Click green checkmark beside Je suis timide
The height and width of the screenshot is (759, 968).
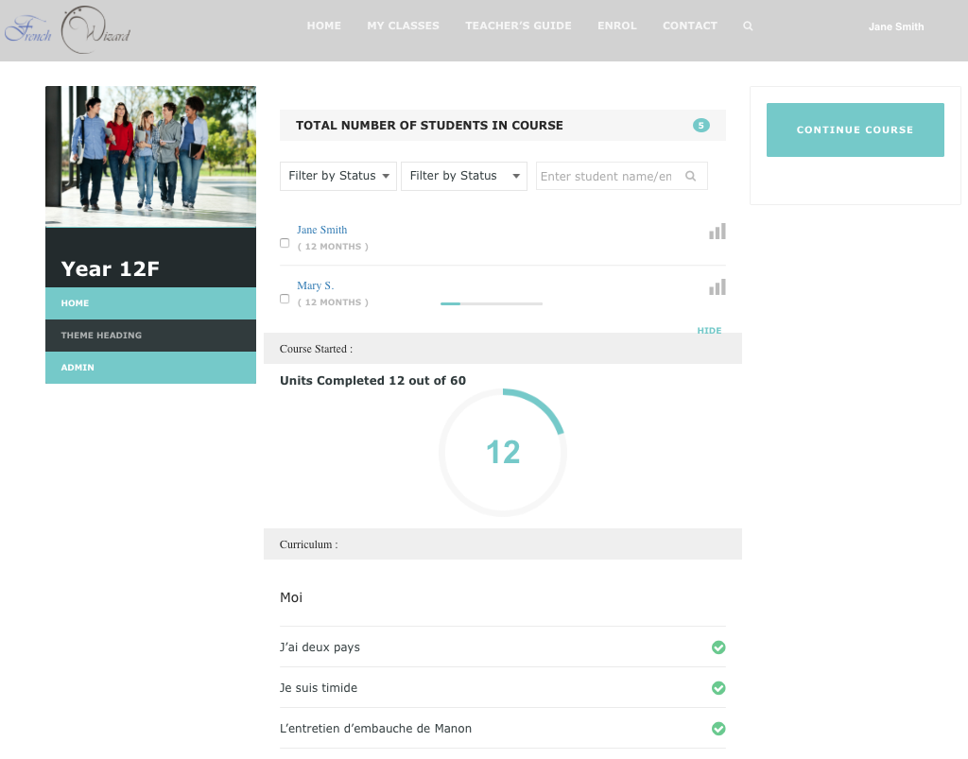click(718, 688)
